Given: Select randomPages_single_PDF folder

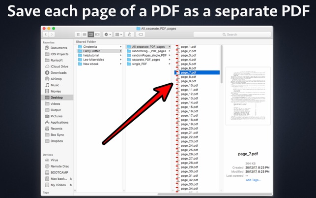Looking at the screenshot, I should tap(149, 55).
